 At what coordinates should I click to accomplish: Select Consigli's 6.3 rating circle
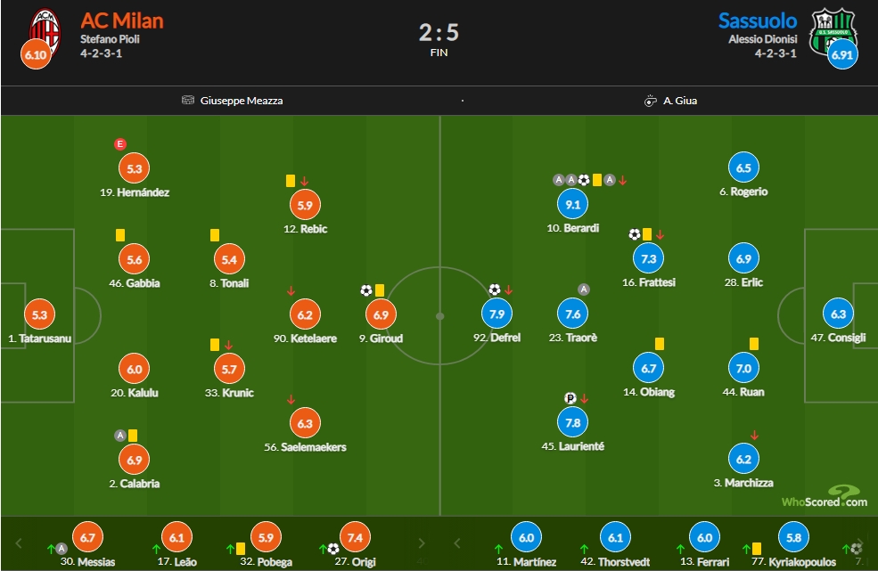(x=838, y=314)
